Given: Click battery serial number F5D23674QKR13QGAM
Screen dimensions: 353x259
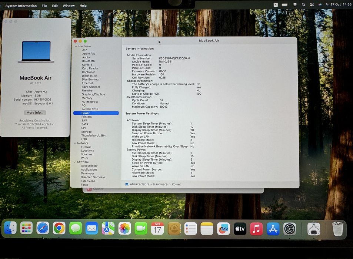Looking at the screenshot, I should [x=174, y=58].
